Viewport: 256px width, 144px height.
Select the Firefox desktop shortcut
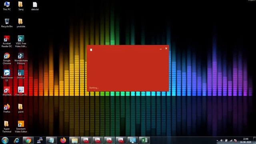(7, 108)
